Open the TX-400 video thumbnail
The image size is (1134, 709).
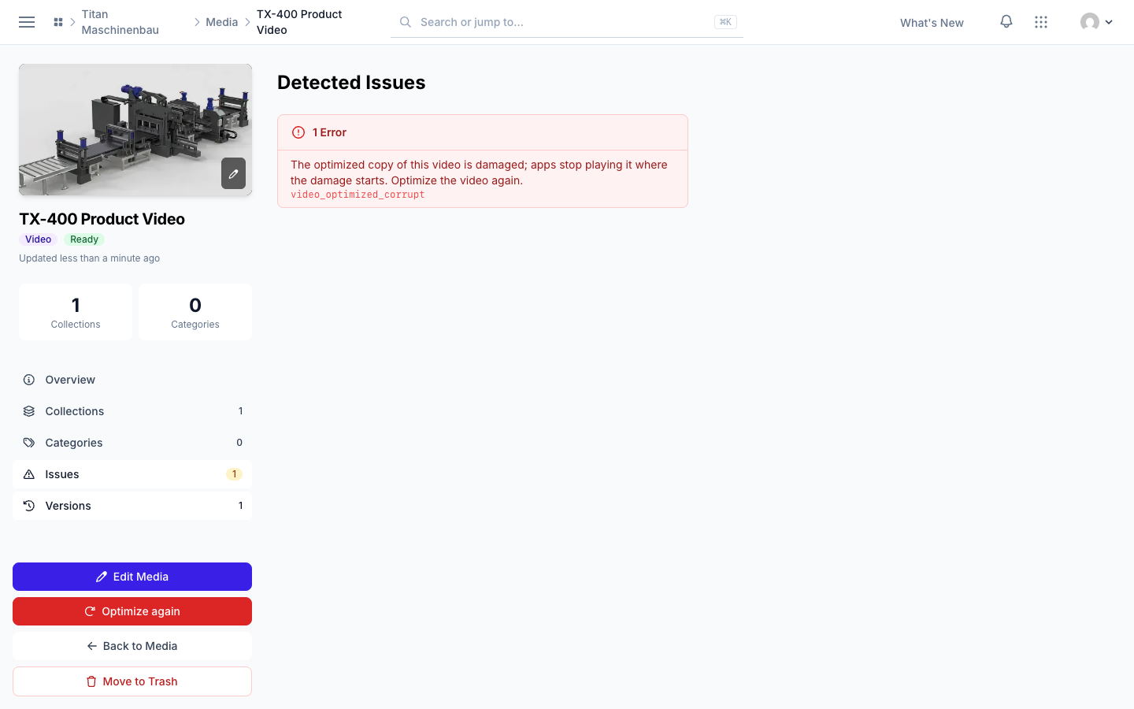[135, 130]
